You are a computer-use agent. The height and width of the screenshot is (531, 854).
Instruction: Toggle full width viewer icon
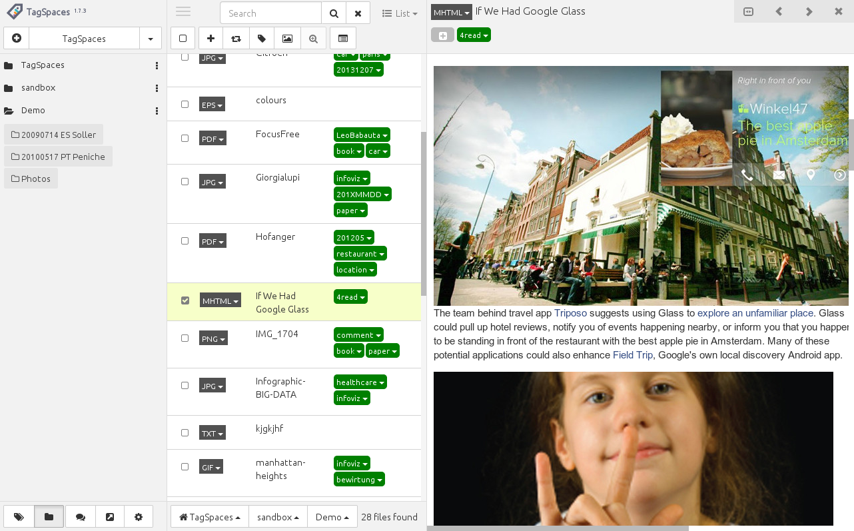coord(749,11)
